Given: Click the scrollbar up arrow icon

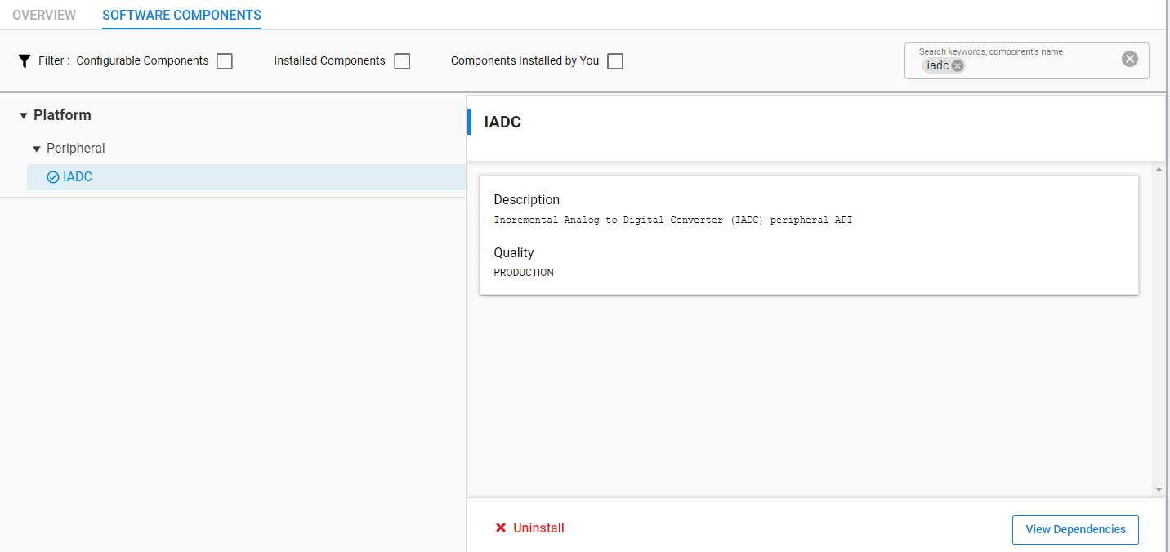Looking at the screenshot, I should [1159, 170].
